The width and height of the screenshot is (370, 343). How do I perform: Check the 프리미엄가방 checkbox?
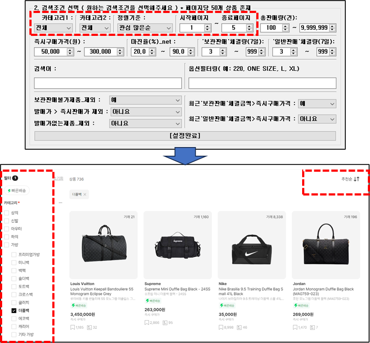[14, 254]
